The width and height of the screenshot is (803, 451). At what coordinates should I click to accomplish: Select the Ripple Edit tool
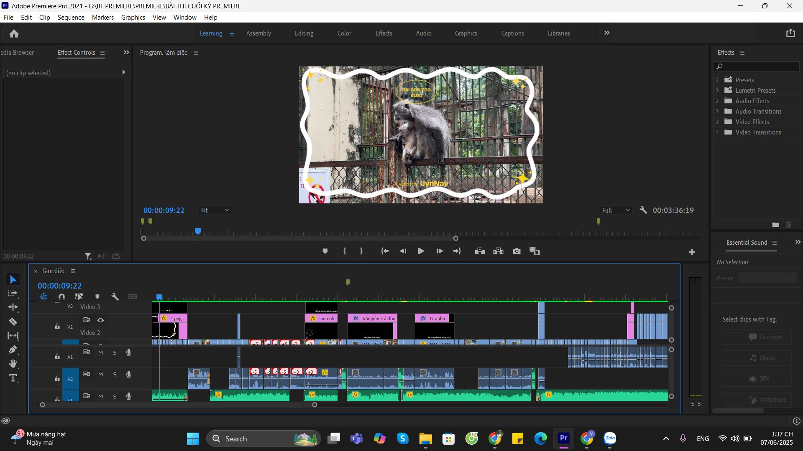(13, 307)
